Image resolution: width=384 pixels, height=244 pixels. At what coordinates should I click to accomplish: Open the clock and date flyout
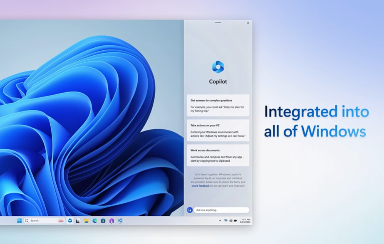pyautogui.click(x=245, y=221)
